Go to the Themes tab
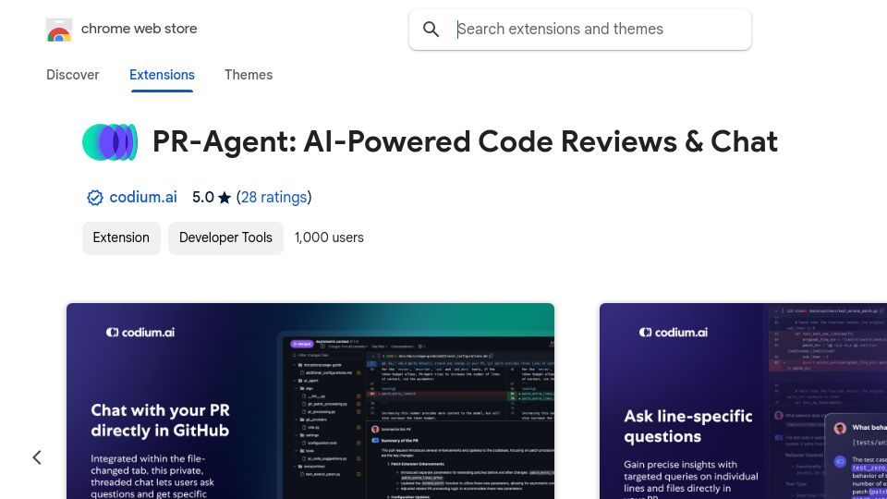This screenshot has width=887, height=499. tap(249, 75)
